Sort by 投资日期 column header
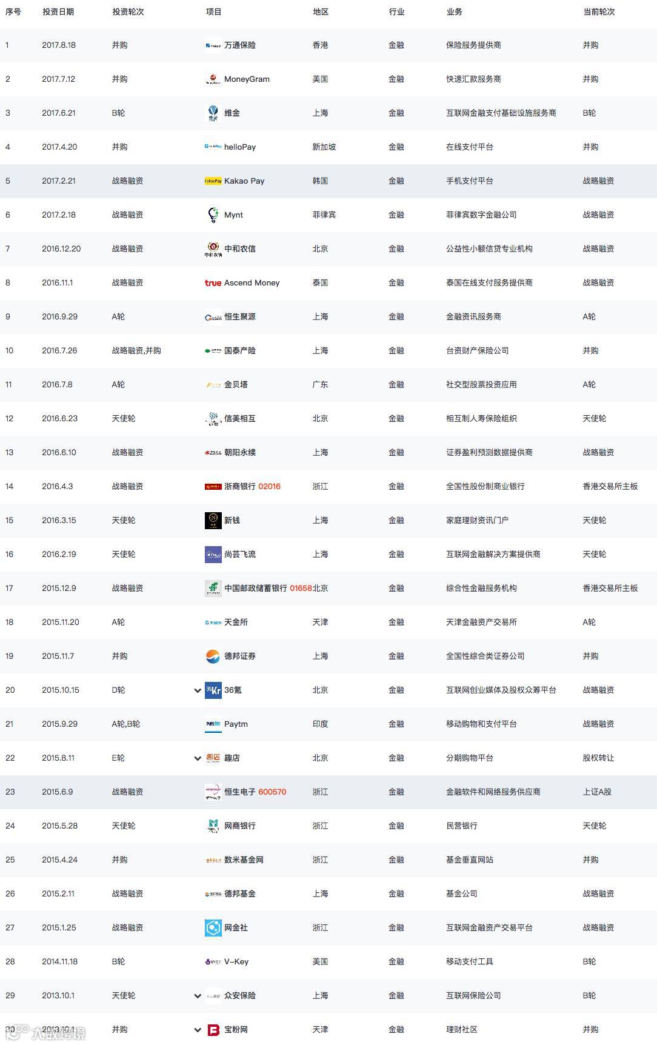 coord(58,12)
